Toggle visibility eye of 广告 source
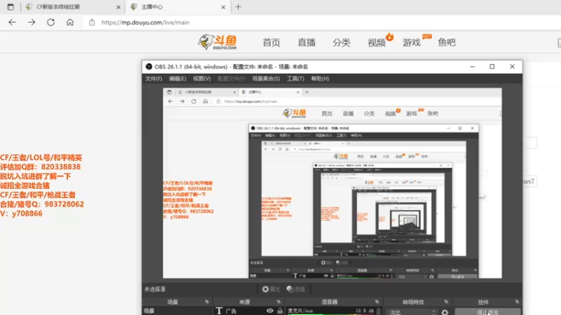This screenshot has height=315, width=561. [x=270, y=311]
